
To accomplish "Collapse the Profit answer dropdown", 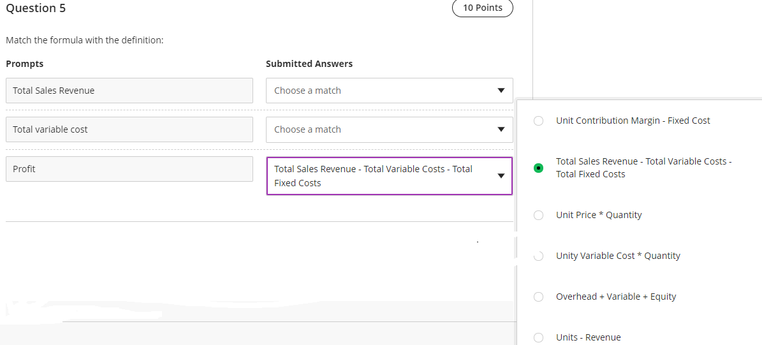I will coord(389,176).
